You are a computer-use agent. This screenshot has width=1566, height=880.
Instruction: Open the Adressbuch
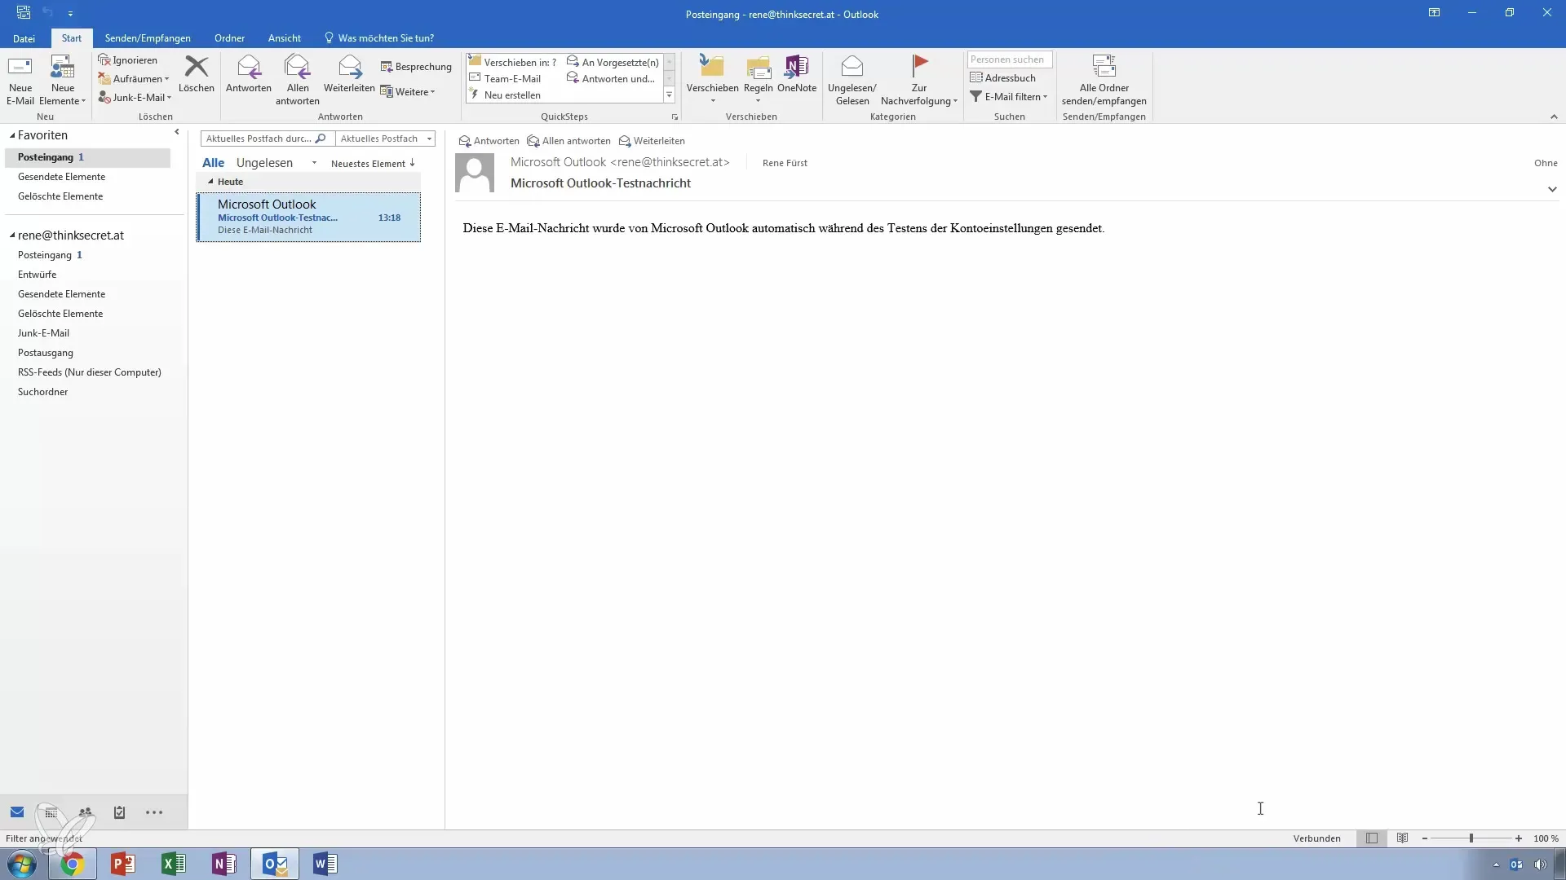pos(1002,78)
